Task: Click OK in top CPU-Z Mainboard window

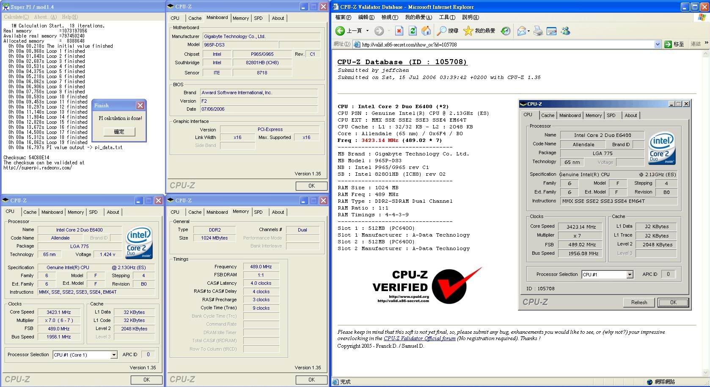Action: click(311, 186)
